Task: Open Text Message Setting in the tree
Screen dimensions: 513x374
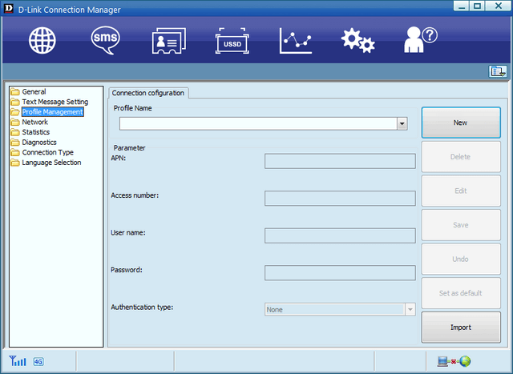Action: (x=55, y=103)
